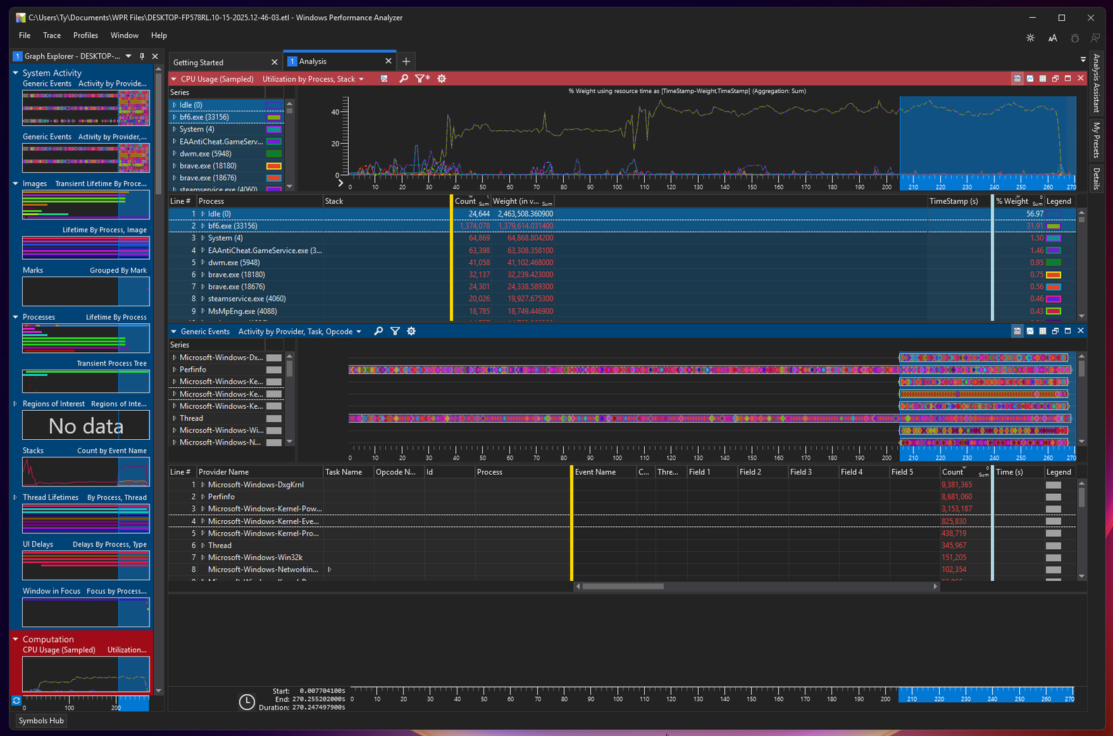Open the Trace menu
Screen dimensions: 1113x736
[x=52, y=35]
